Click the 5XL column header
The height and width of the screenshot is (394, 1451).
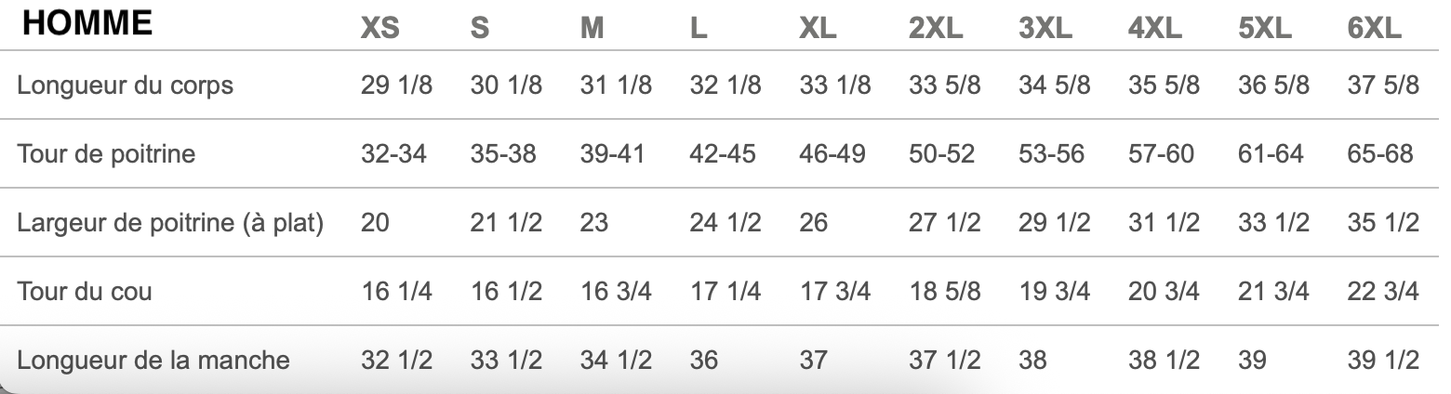click(1265, 29)
